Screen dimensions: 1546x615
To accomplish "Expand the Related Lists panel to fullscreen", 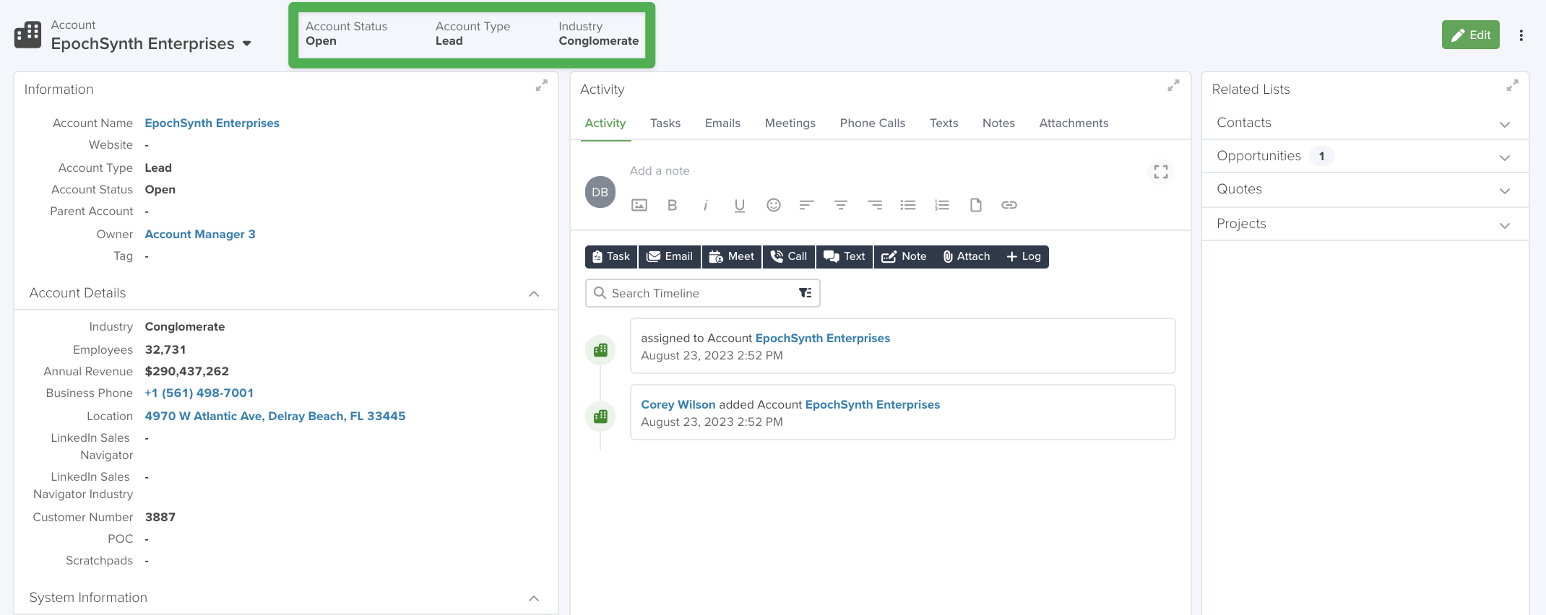I will [x=1512, y=86].
